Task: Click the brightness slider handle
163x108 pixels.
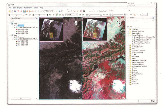Action: [16, 15]
